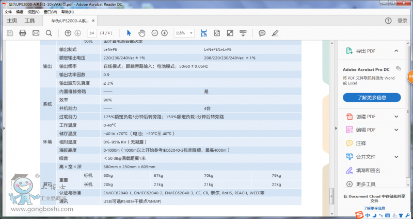
Task: Open the search magnifier tool
Action: coord(49,33)
